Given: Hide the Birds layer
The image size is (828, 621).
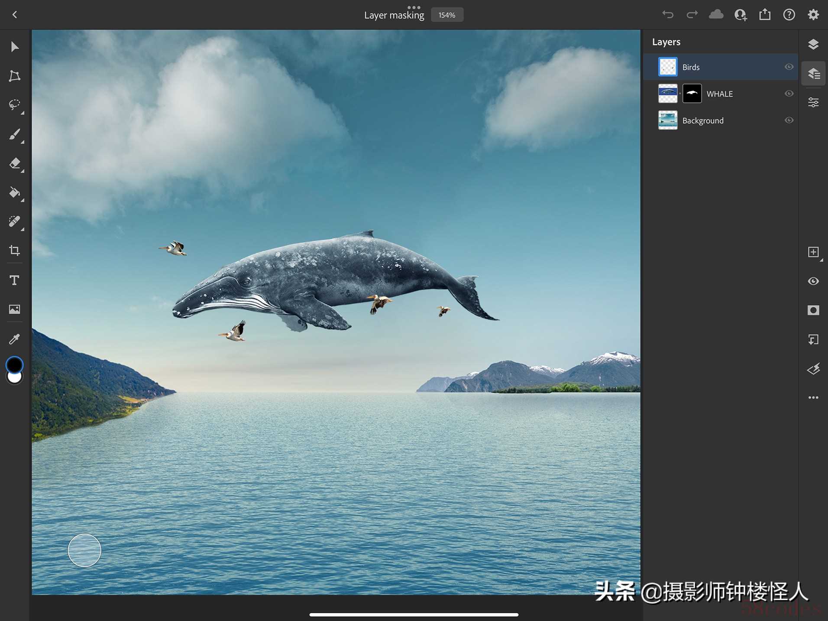Looking at the screenshot, I should coord(789,67).
